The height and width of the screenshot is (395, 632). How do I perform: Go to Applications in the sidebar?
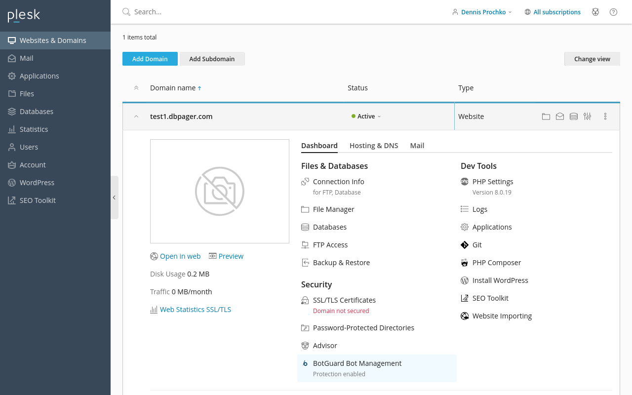pos(55,76)
